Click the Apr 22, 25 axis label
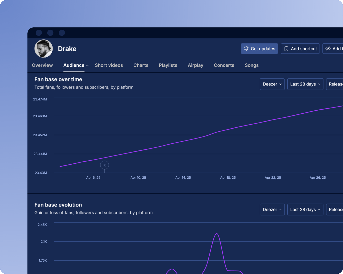This screenshot has height=274, width=343. pyautogui.click(x=273, y=178)
